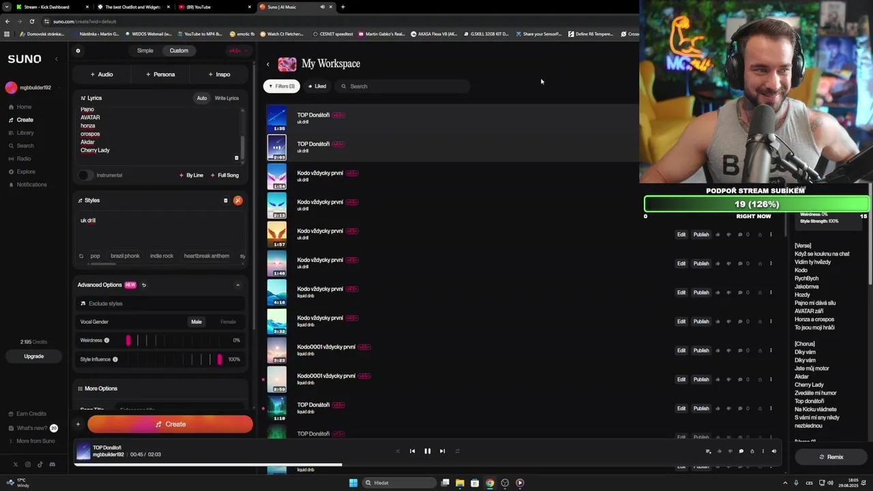The image size is (873, 491).
Task: Click the Create song button
Action: coord(170,424)
